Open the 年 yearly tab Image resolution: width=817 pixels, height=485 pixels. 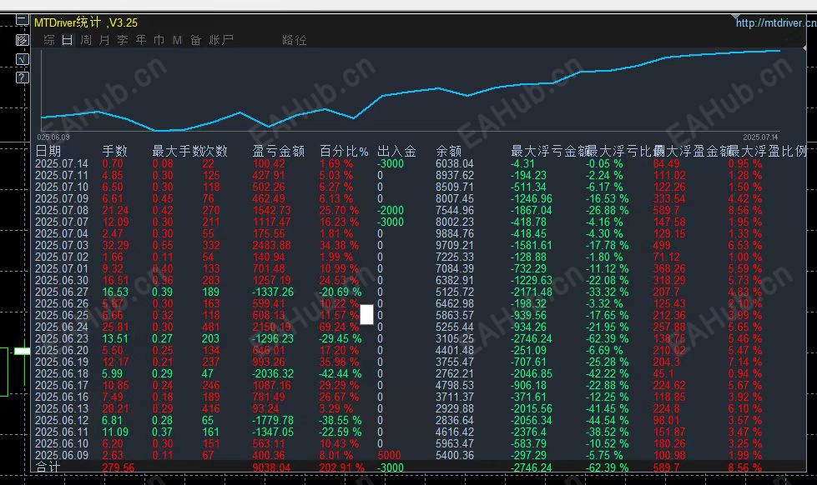coord(141,40)
